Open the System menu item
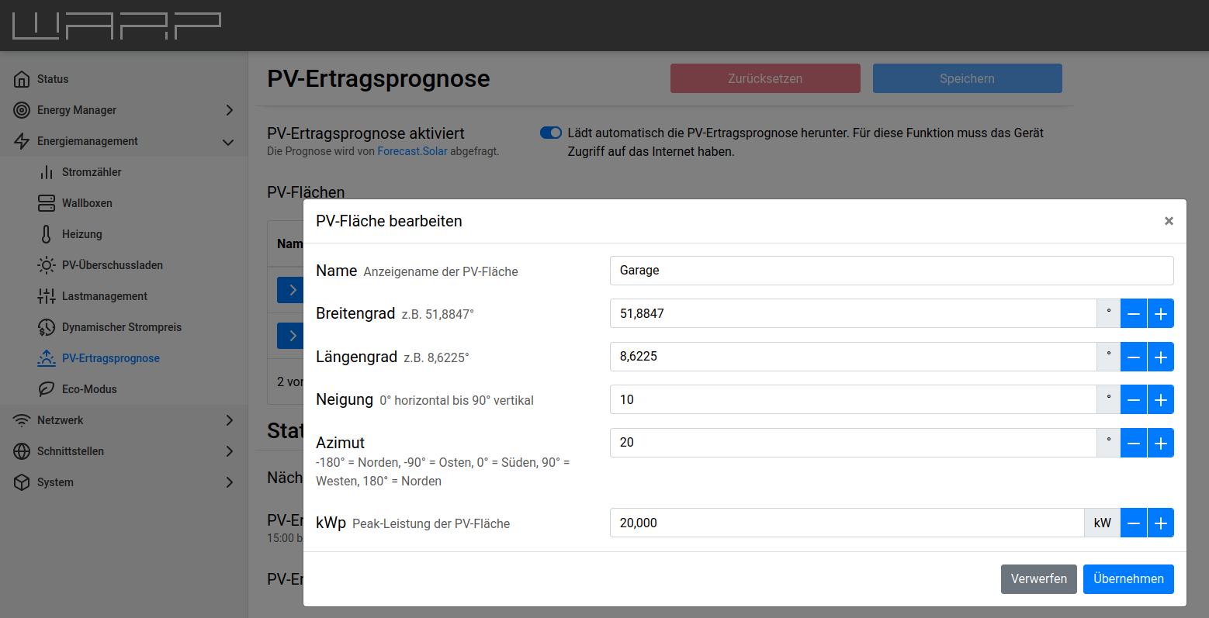1209x618 pixels. tap(55, 482)
